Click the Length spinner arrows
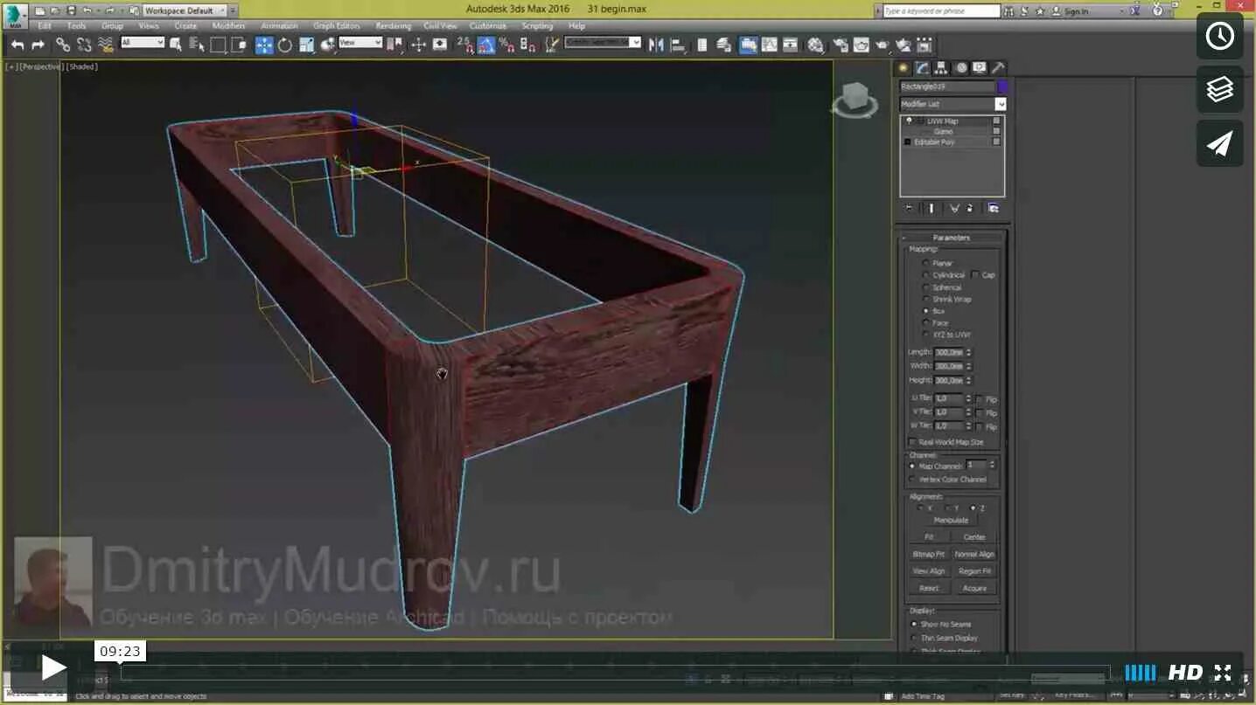This screenshot has width=1256, height=705. pyautogui.click(x=968, y=352)
